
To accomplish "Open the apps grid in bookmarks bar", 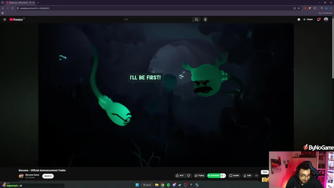I will [3, 13].
